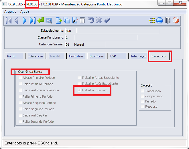The image size is (189, 149).
Task: Click the Ocorrência Banco group label
Action: point(30,72)
